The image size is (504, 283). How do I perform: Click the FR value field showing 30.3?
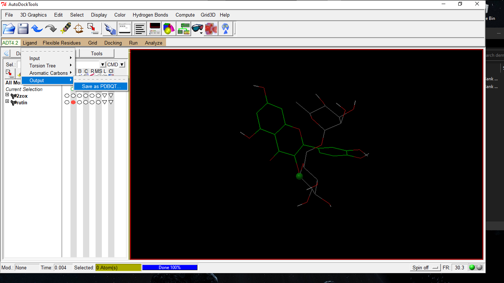click(x=459, y=268)
